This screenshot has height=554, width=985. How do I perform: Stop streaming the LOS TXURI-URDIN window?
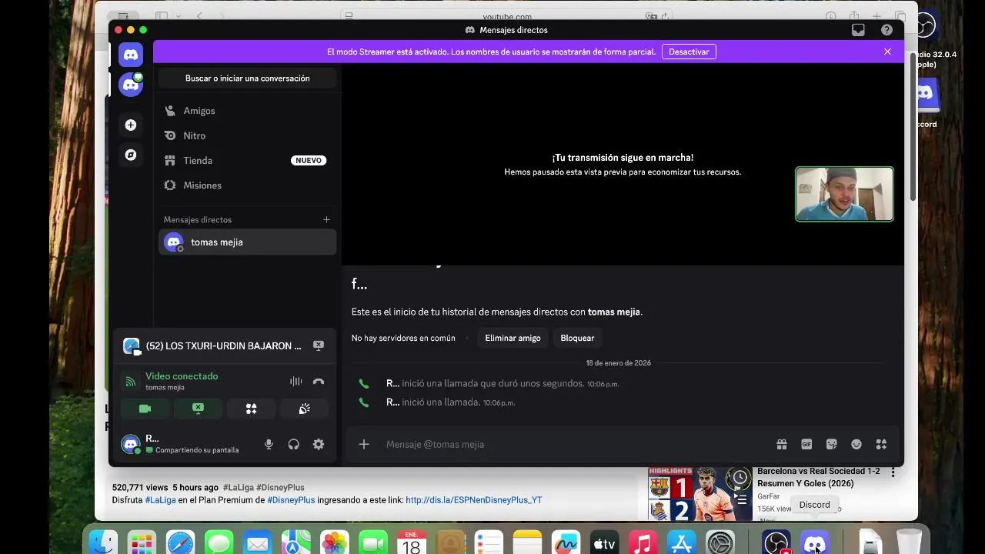click(x=319, y=346)
